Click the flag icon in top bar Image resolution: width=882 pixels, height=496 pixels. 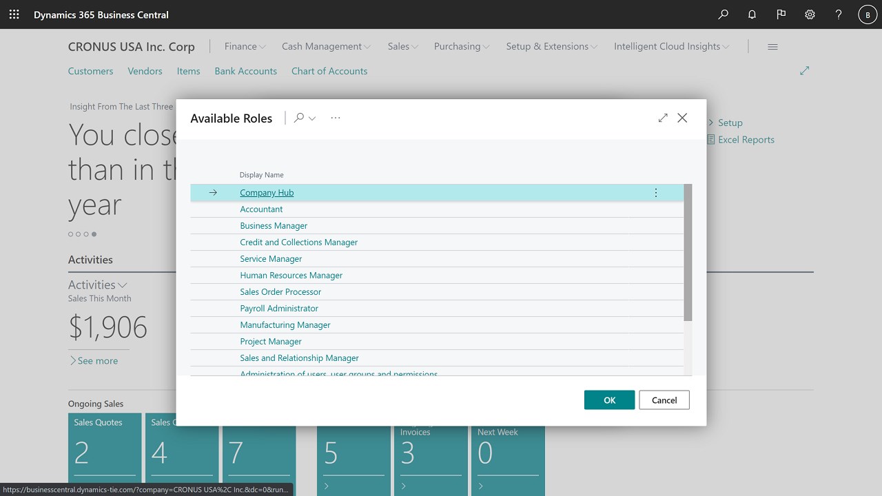[781, 14]
